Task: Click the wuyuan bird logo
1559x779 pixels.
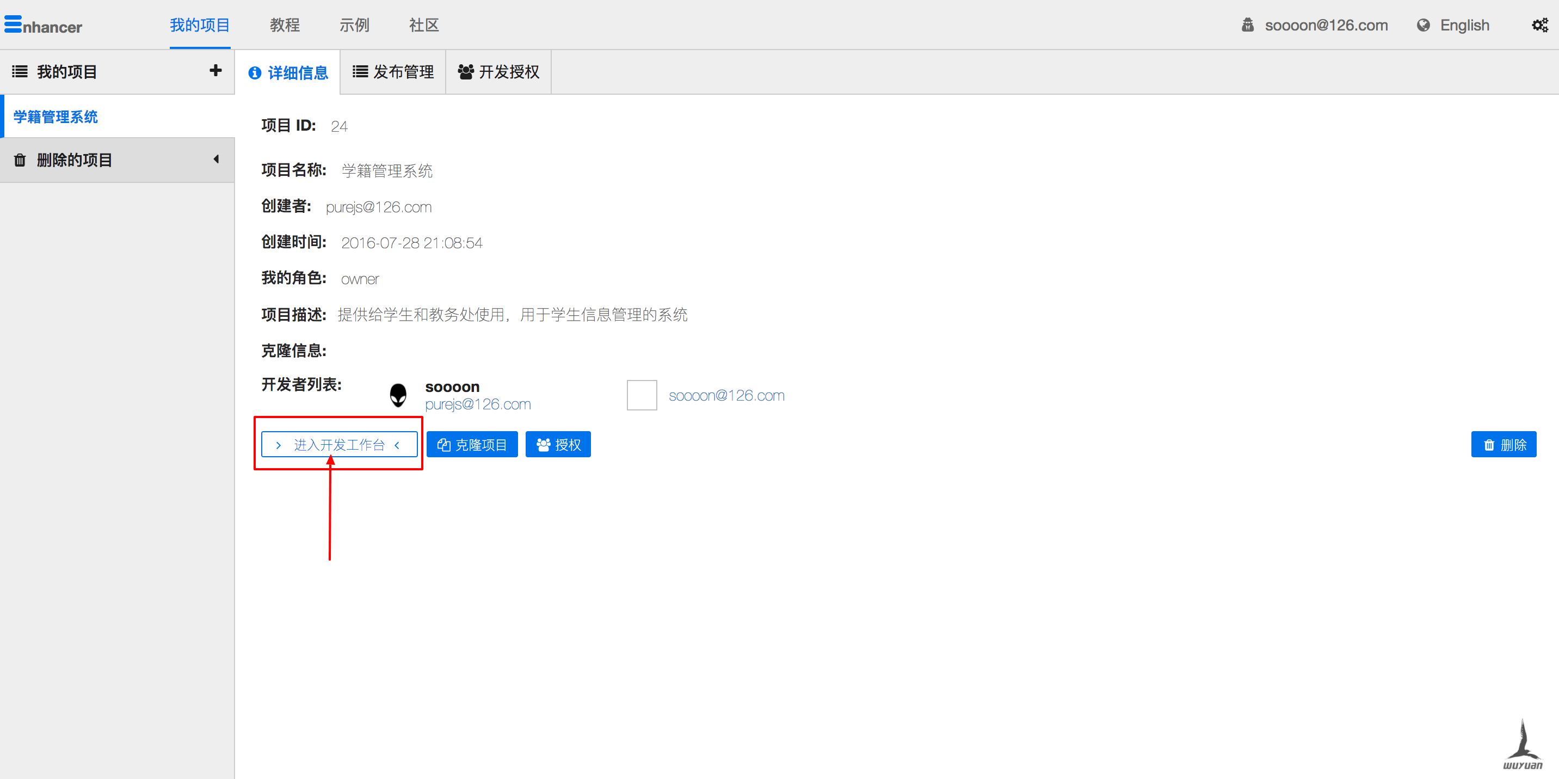Action: pyautogui.click(x=1523, y=745)
